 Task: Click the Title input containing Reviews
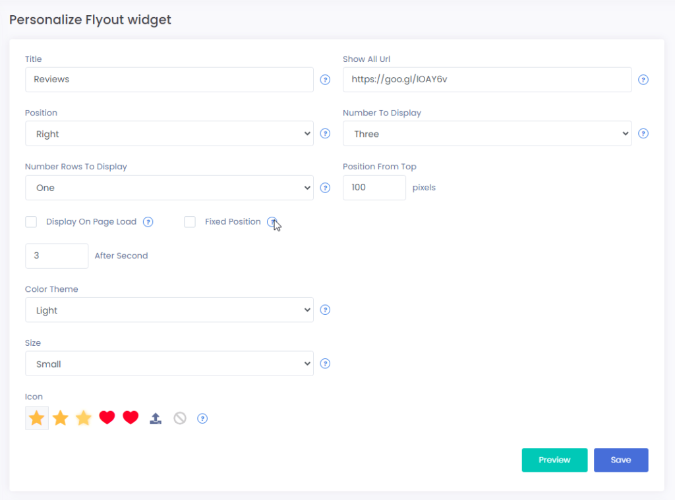pos(169,80)
